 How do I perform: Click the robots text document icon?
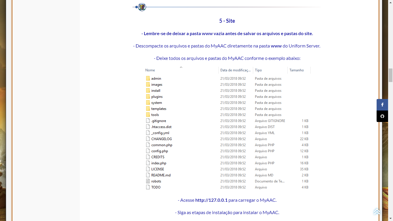(148, 181)
